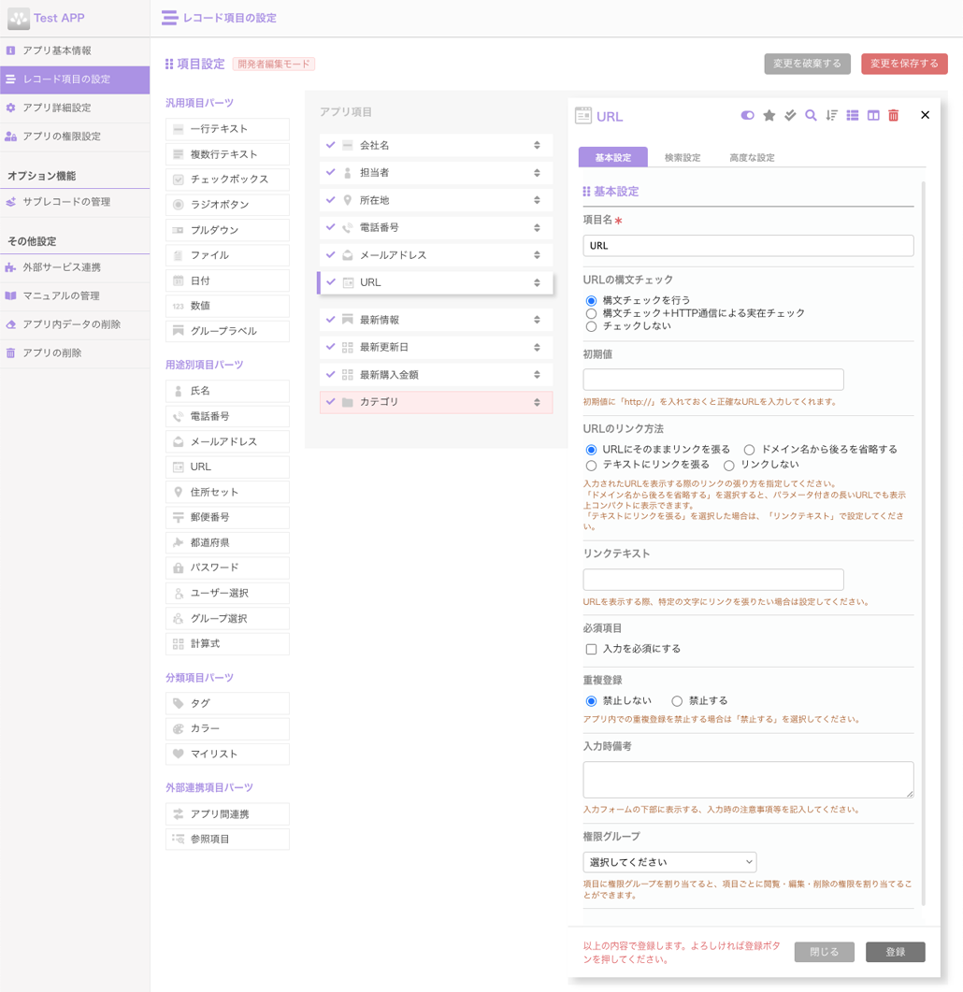Click the 入力時備考 text area
963x992 pixels.
coord(748,780)
